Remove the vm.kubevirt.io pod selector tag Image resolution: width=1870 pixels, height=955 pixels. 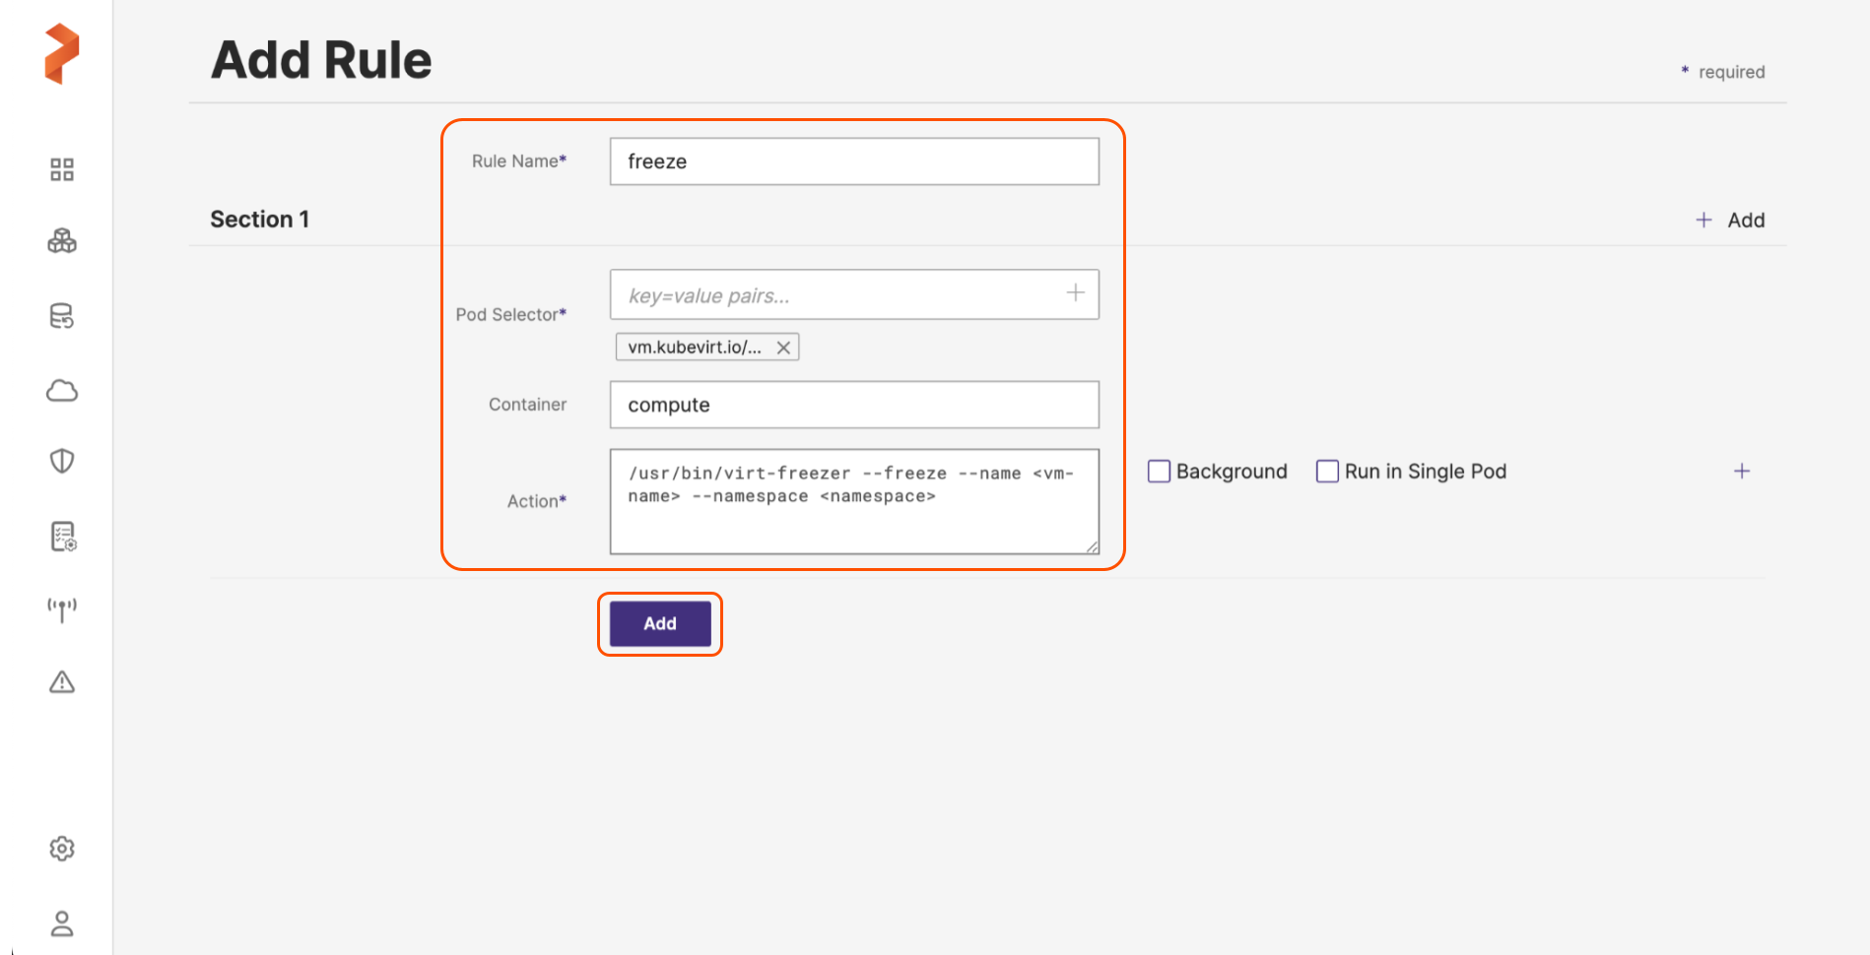coord(783,348)
